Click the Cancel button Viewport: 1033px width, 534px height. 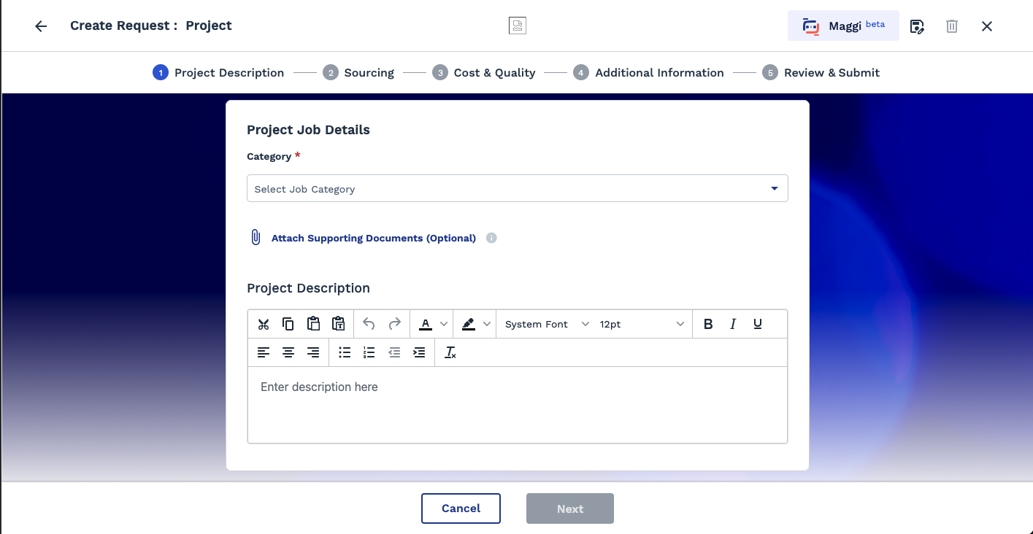(x=461, y=508)
